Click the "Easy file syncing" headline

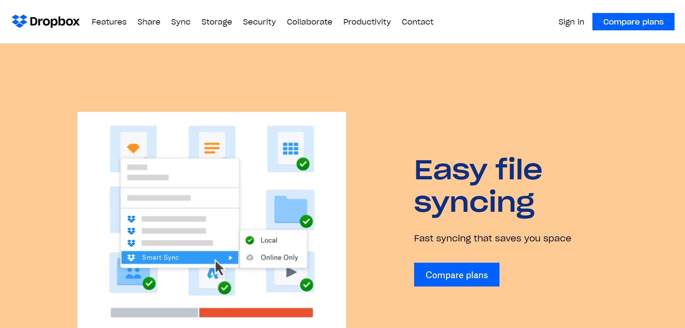(x=478, y=187)
